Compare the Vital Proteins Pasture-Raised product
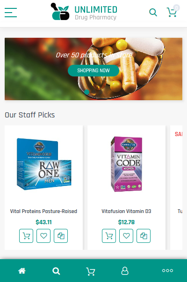 (x=61, y=236)
